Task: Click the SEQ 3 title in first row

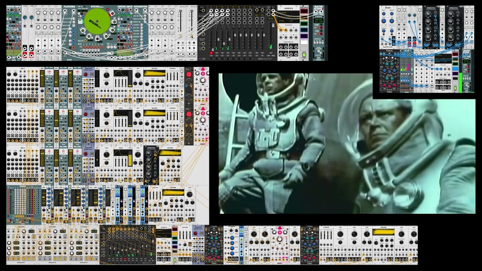Action: click(23, 69)
